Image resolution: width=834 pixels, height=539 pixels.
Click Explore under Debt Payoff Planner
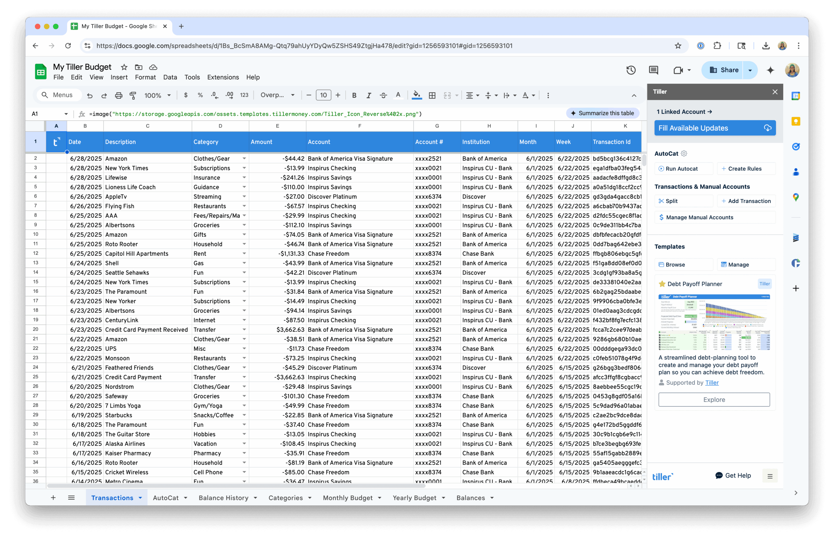pos(714,399)
